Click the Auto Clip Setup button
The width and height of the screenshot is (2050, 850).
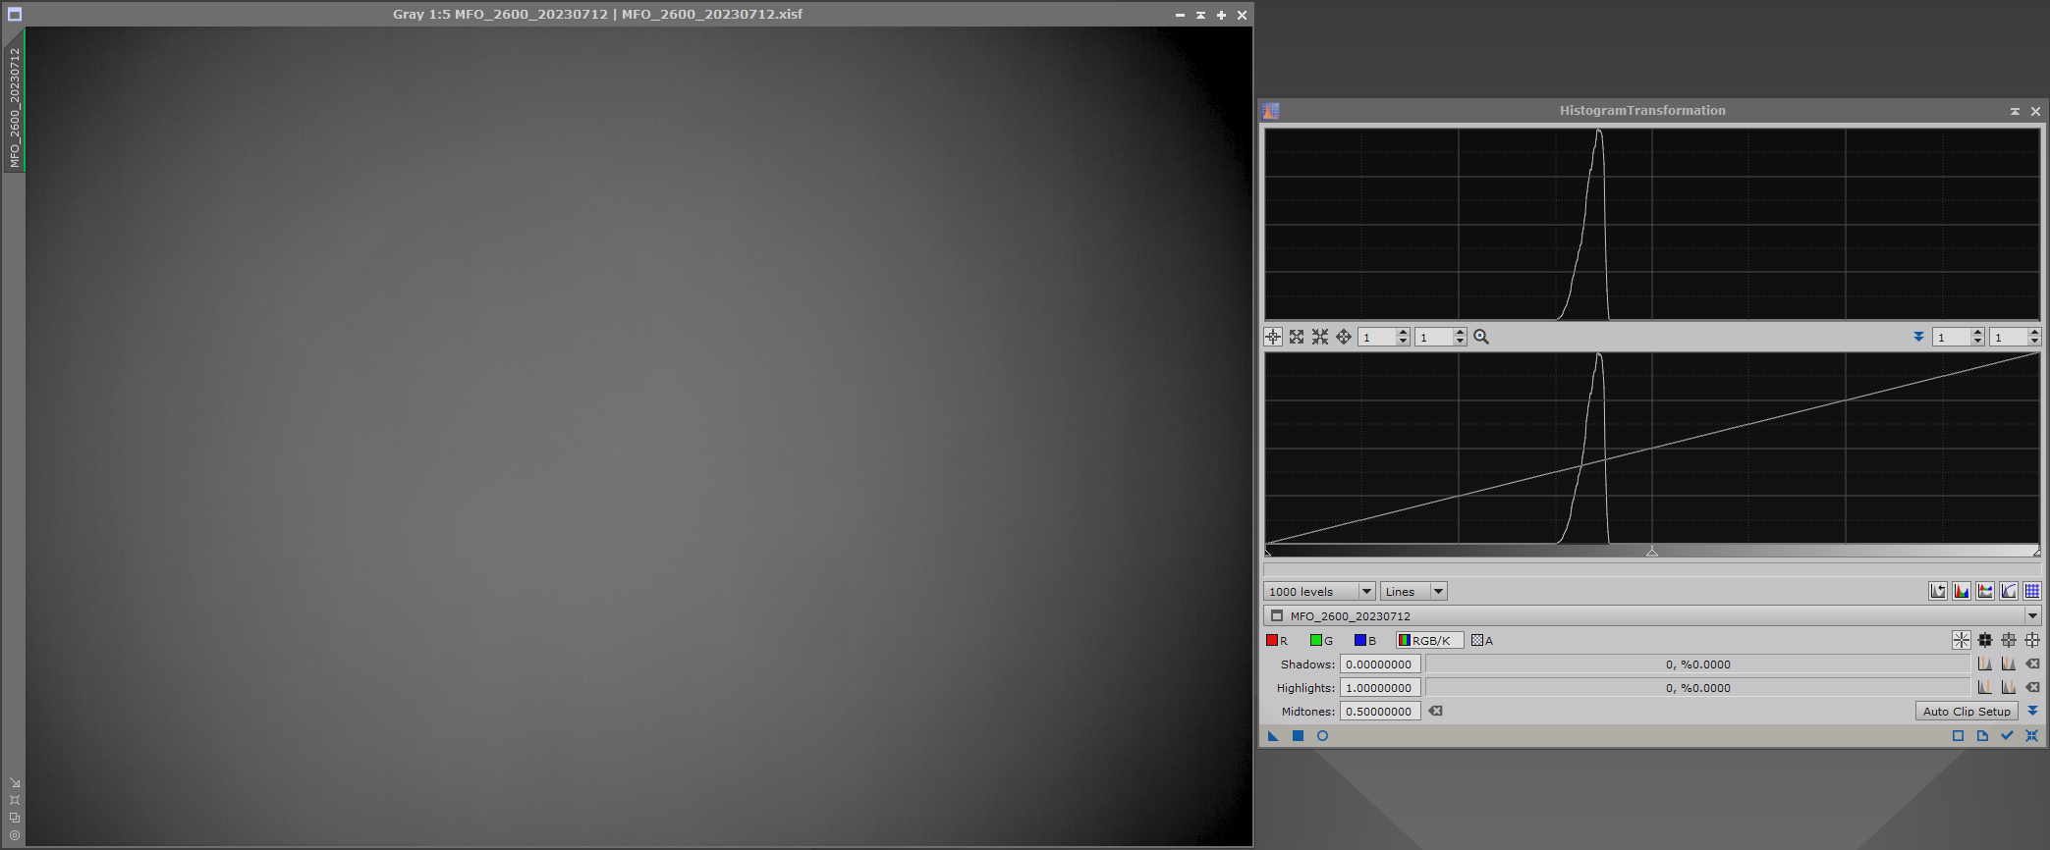pyautogui.click(x=1967, y=711)
